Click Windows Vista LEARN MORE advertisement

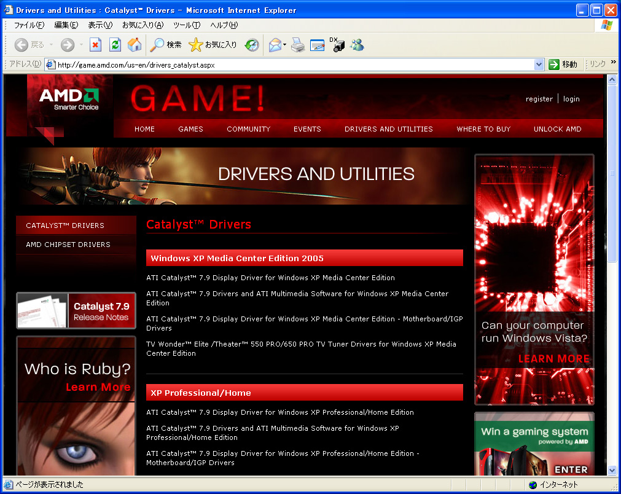point(534,280)
